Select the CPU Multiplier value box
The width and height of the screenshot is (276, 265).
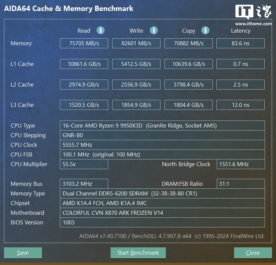click(x=84, y=164)
